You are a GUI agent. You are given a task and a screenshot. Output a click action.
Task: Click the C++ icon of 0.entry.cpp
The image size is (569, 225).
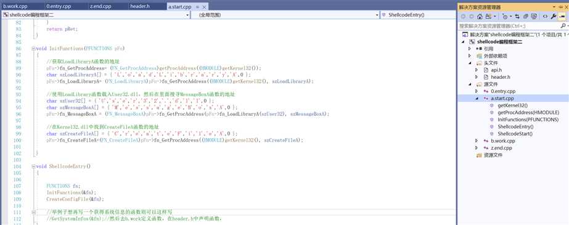(486, 91)
